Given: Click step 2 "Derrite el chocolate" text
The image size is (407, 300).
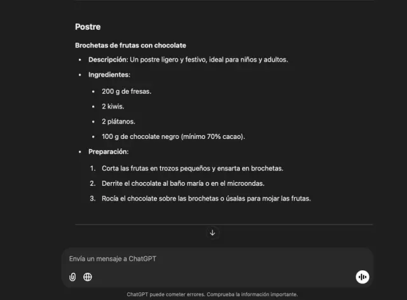Looking at the screenshot, I should (x=183, y=183).
